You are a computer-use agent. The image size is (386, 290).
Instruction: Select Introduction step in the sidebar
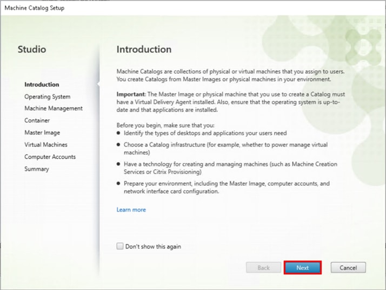42,85
